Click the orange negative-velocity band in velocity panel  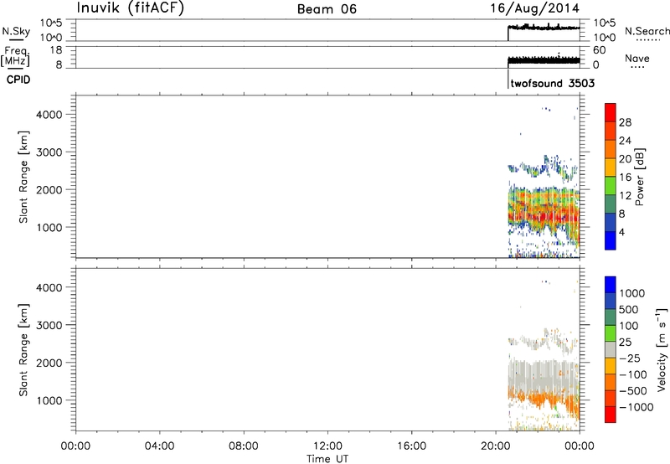tap(543, 400)
